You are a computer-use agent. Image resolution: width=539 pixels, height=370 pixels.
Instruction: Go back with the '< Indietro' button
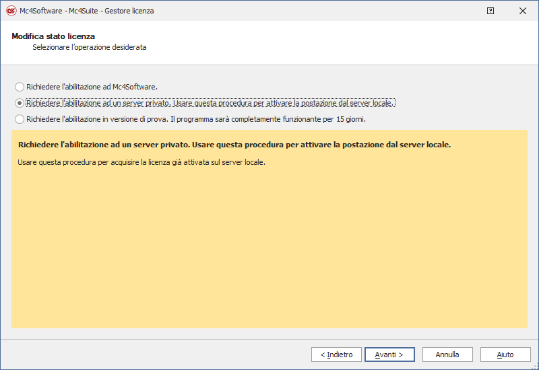point(336,355)
